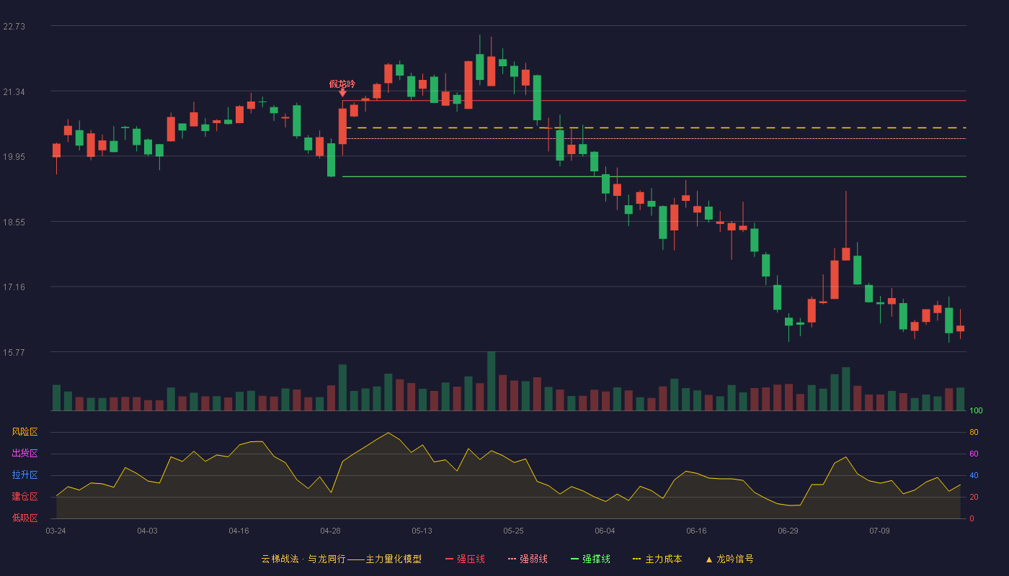Select the 04-28 date axis label
The image size is (1009, 576).
[330, 531]
